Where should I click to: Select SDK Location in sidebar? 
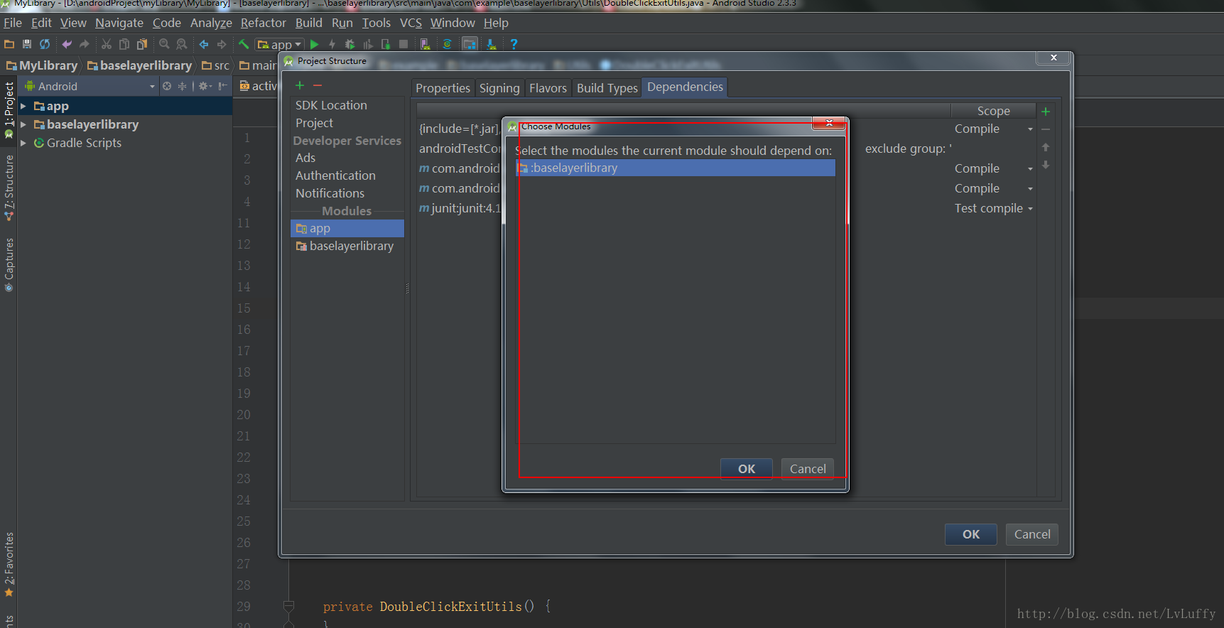[x=331, y=105]
